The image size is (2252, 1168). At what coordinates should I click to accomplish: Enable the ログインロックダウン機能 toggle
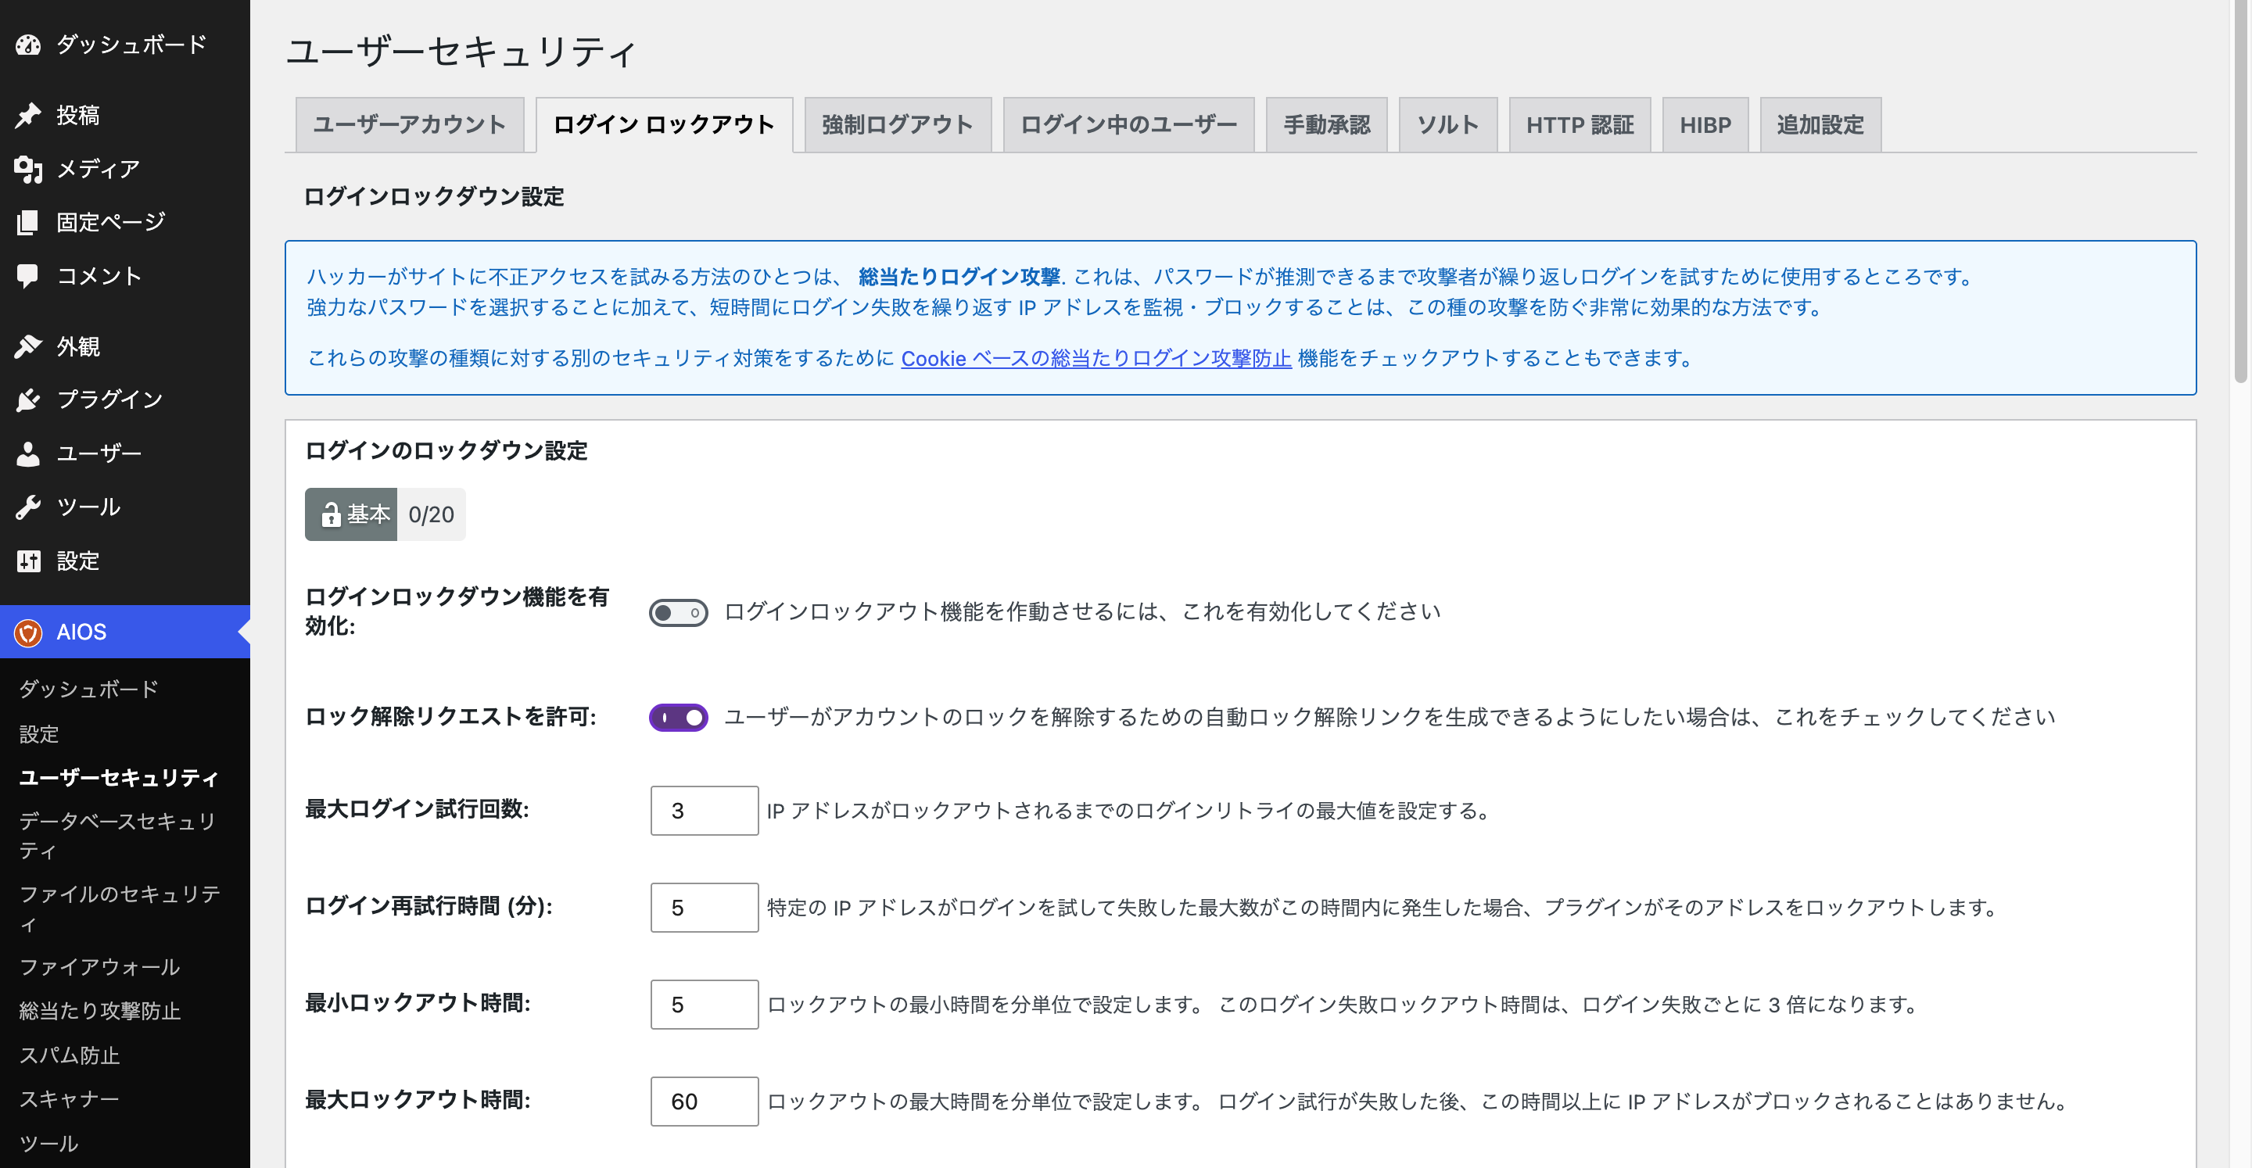[679, 613]
